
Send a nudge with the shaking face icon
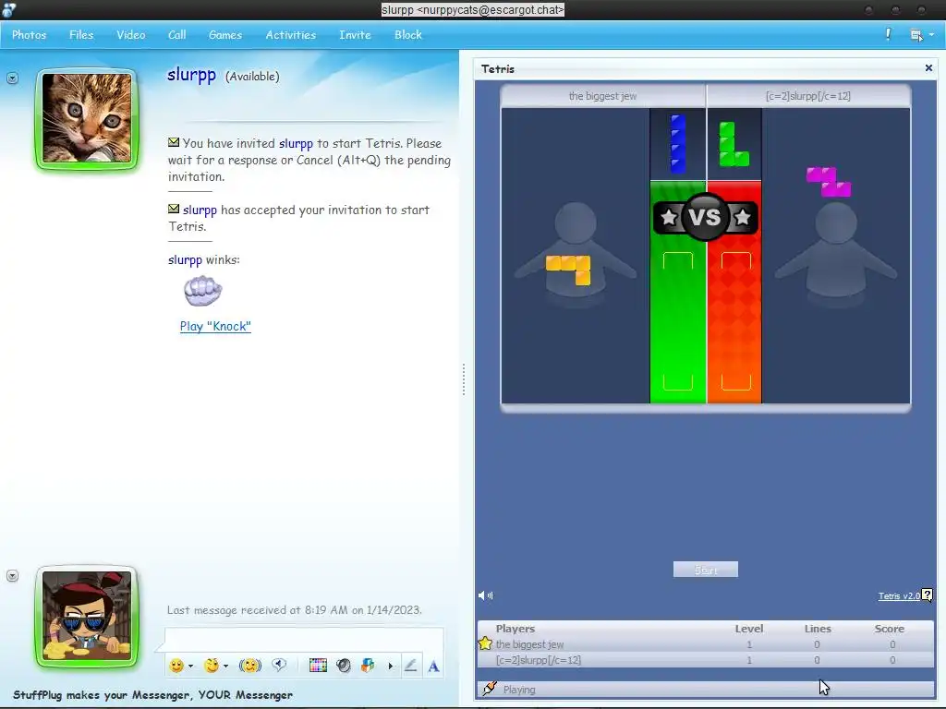(x=249, y=666)
